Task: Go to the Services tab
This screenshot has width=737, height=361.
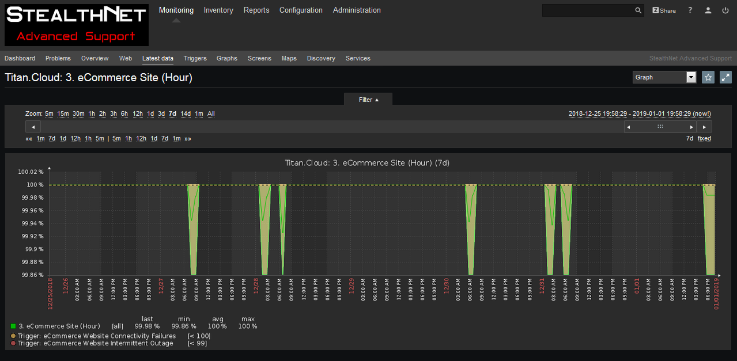Action: click(x=358, y=58)
